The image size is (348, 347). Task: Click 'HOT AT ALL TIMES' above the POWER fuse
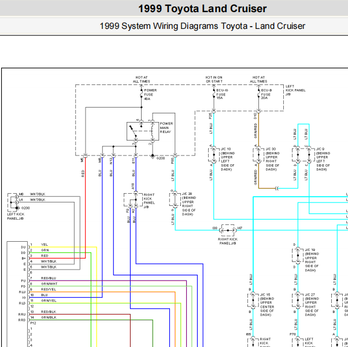(x=142, y=79)
